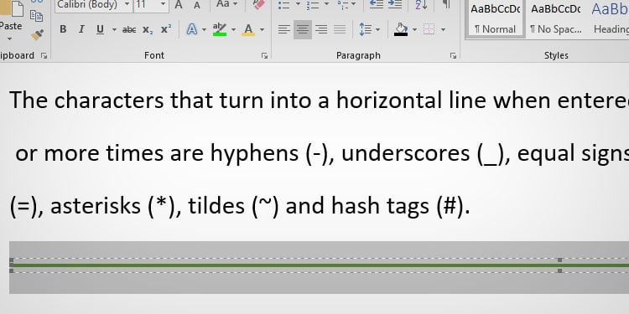629x314 pixels.
Task: Open the underline style dropdown arrow
Action: [x=114, y=29]
